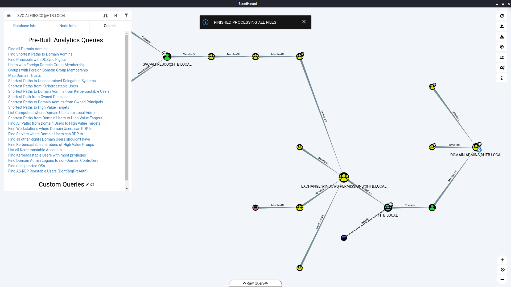
Task: Select the Exchange Windows Permissions group node
Action: [344, 177]
